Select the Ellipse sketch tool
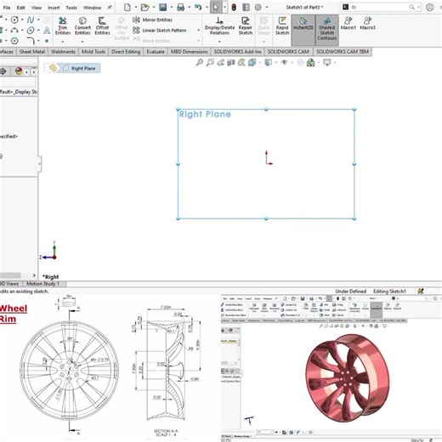Screen dimensions: 442x442 pyautogui.click(x=31, y=31)
